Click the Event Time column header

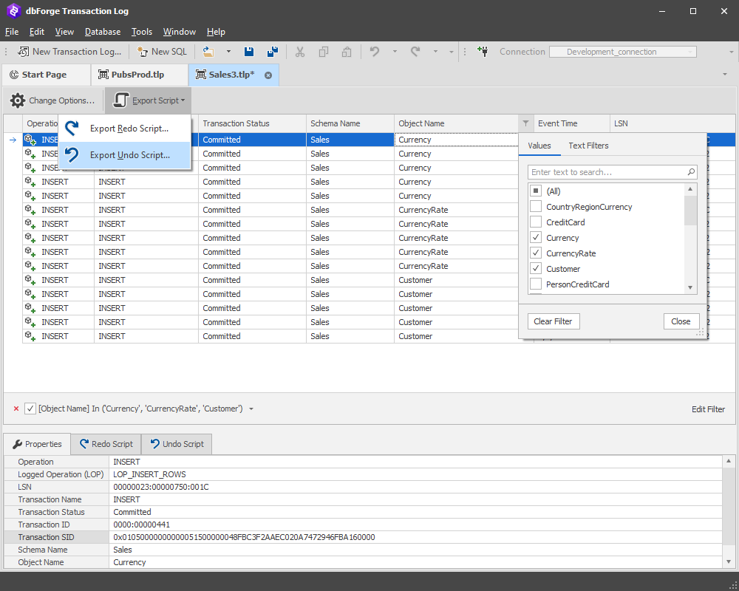(572, 123)
